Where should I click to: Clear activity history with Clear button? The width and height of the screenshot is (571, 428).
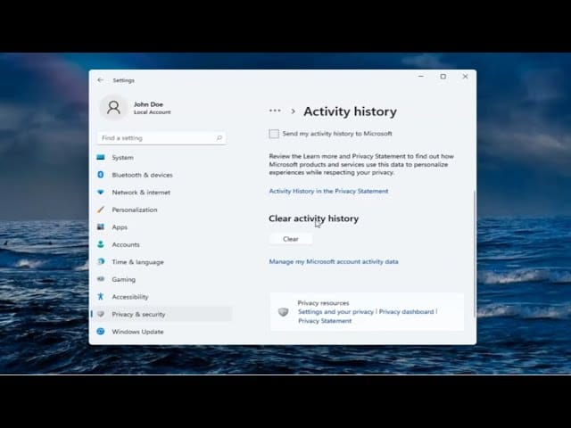pyautogui.click(x=291, y=239)
